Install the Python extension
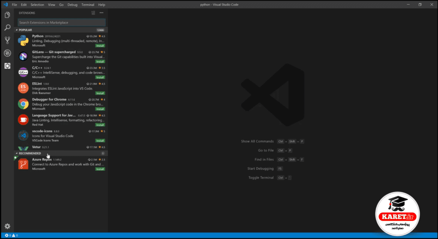 point(100,46)
